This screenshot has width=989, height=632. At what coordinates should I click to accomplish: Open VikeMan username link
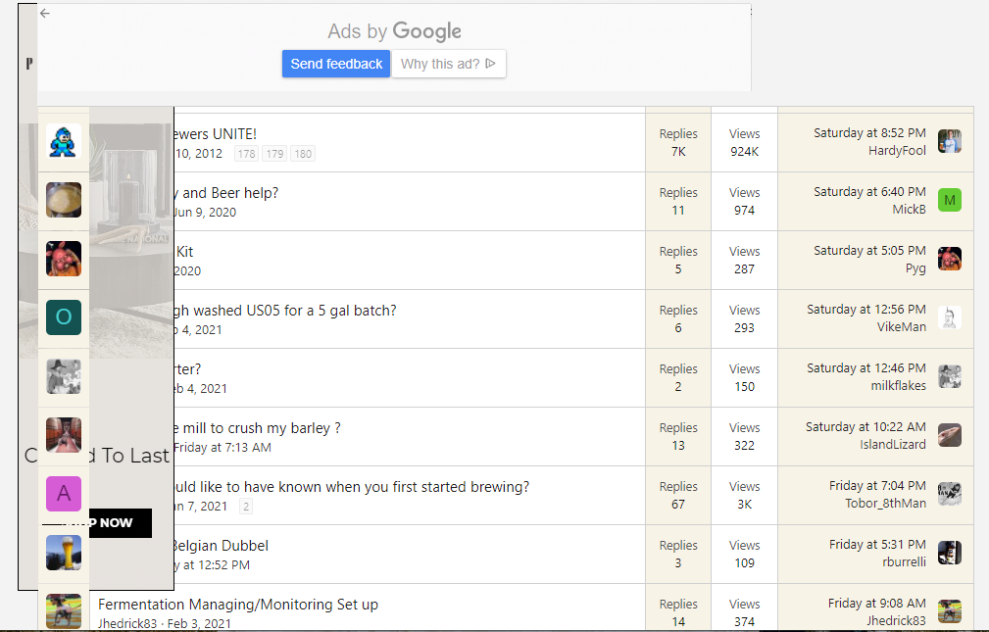[902, 326]
